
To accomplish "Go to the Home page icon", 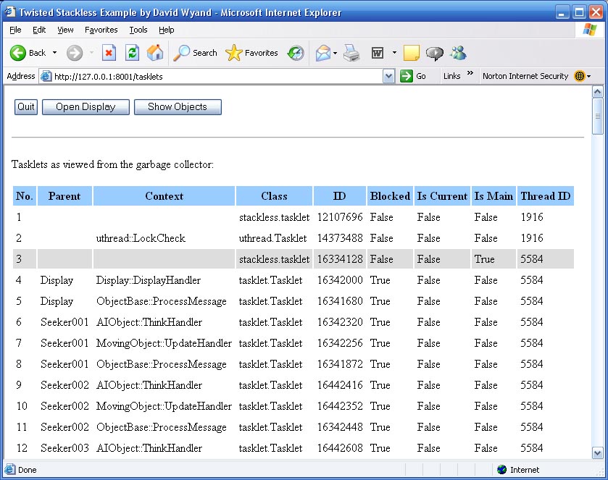I will click(154, 53).
